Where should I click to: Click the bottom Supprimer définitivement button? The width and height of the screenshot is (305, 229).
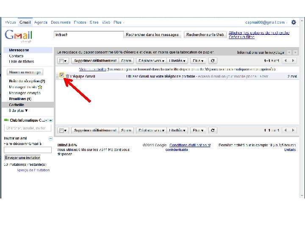tap(95, 130)
